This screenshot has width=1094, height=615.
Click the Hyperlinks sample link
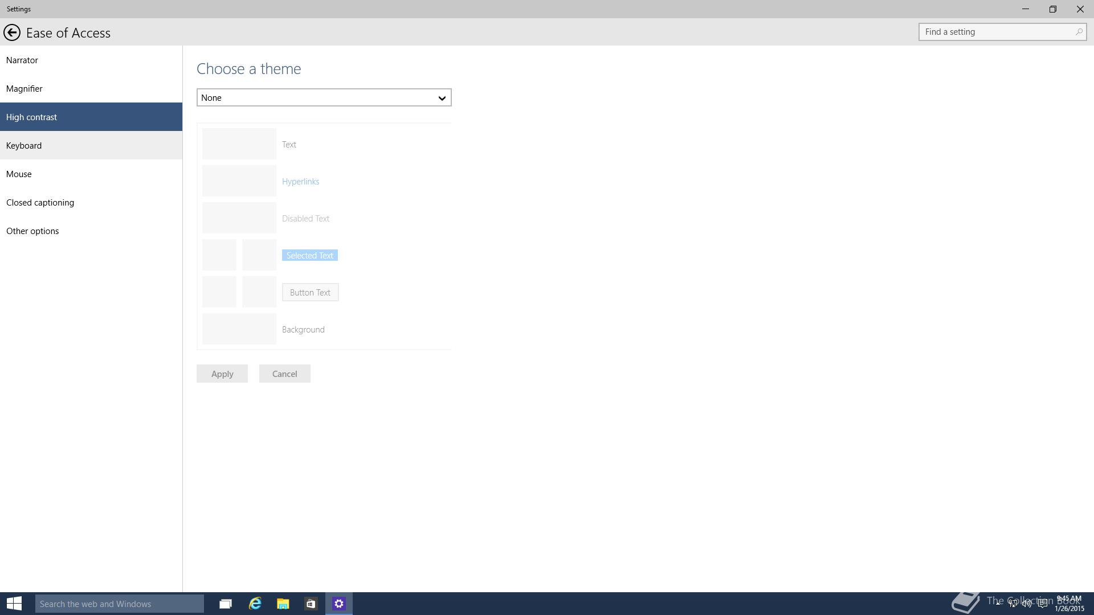click(300, 181)
